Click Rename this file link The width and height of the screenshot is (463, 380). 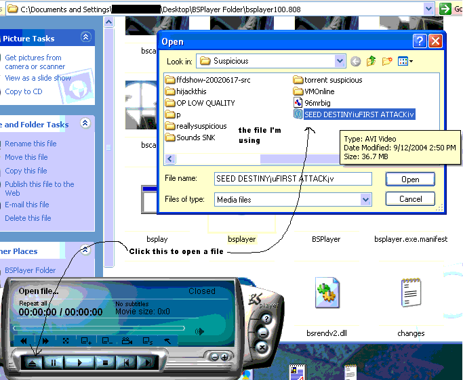tap(31, 144)
